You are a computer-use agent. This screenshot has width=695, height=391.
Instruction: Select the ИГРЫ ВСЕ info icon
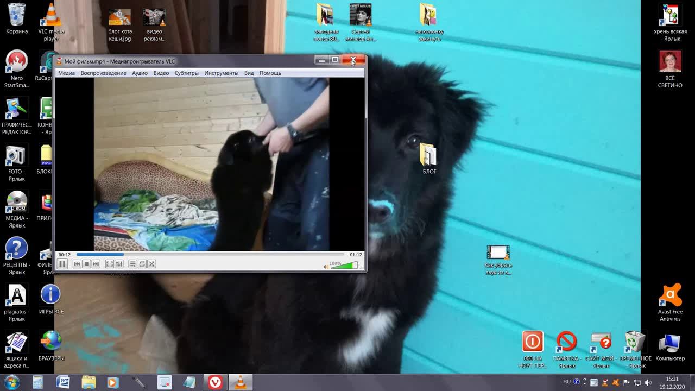(51, 300)
